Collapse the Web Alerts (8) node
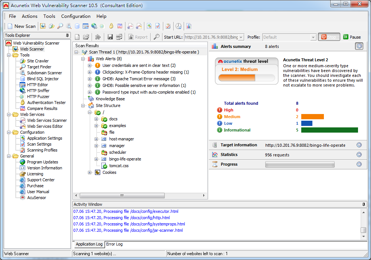The image size is (371, 260). [x=83, y=59]
